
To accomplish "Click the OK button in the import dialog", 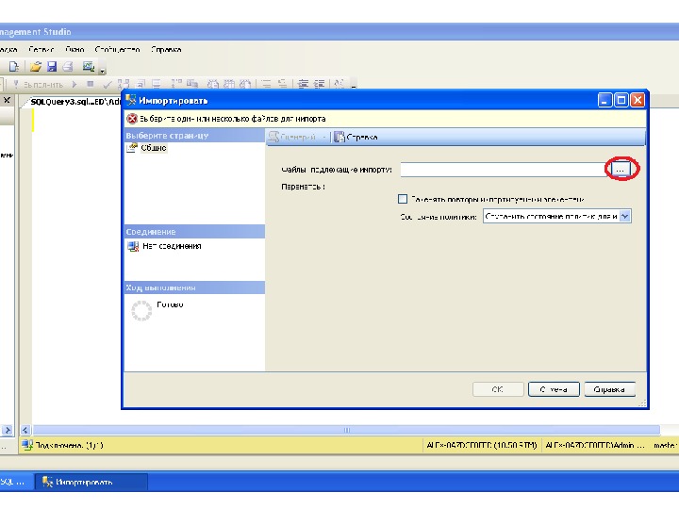I will click(498, 389).
